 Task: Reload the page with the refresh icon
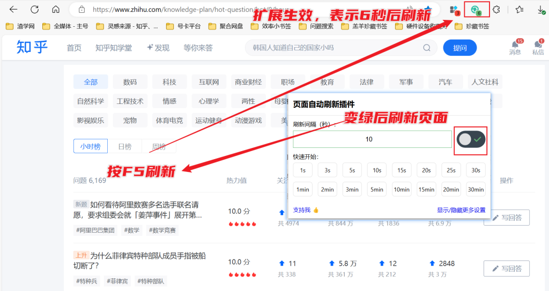(x=35, y=10)
